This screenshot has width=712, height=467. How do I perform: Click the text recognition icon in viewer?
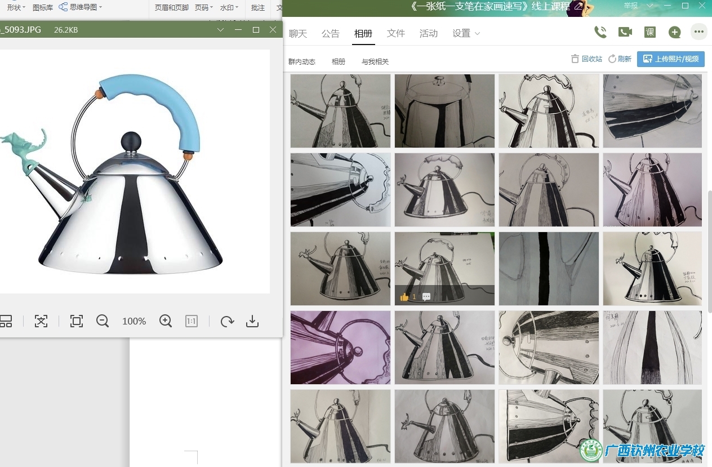(41, 321)
